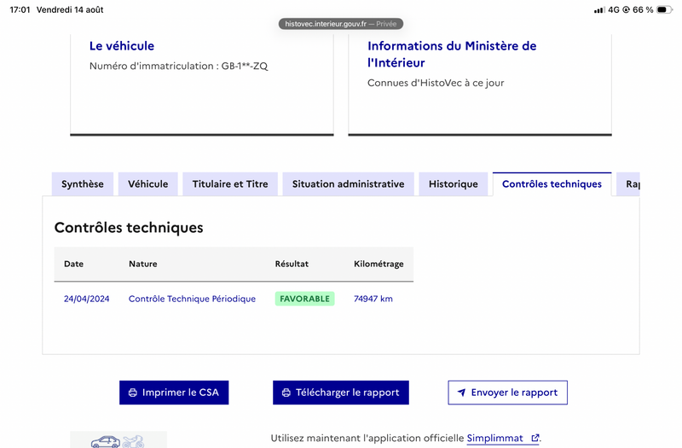Select the Situation administrative tab
The width and height of the screenshot is (682, 448).
pos(349,184)
